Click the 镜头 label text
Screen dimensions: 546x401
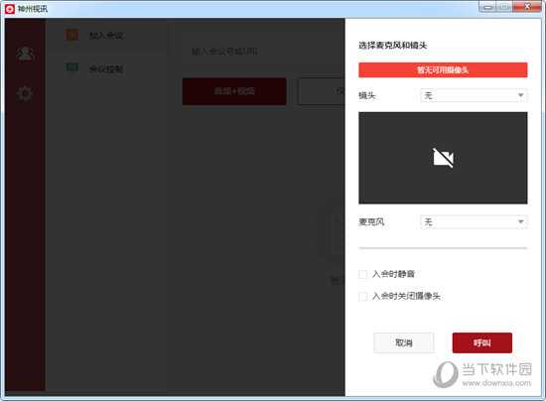click(367, 95)
